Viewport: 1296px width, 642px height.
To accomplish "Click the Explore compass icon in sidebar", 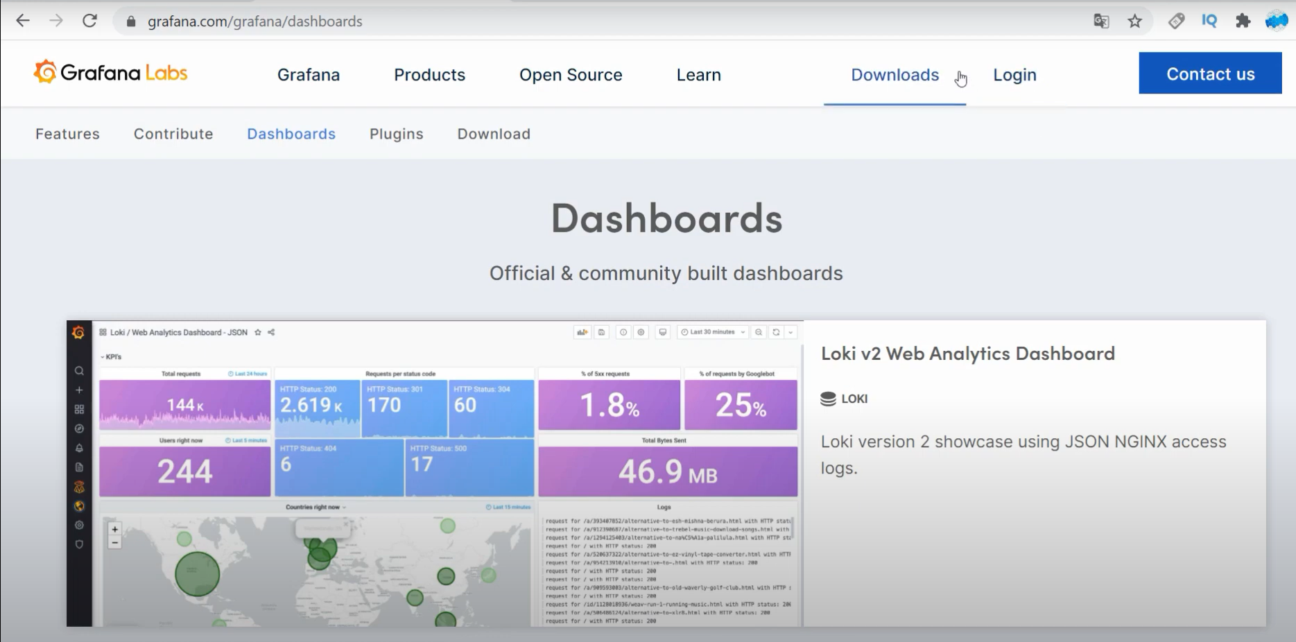I will [x=79, y=429].
